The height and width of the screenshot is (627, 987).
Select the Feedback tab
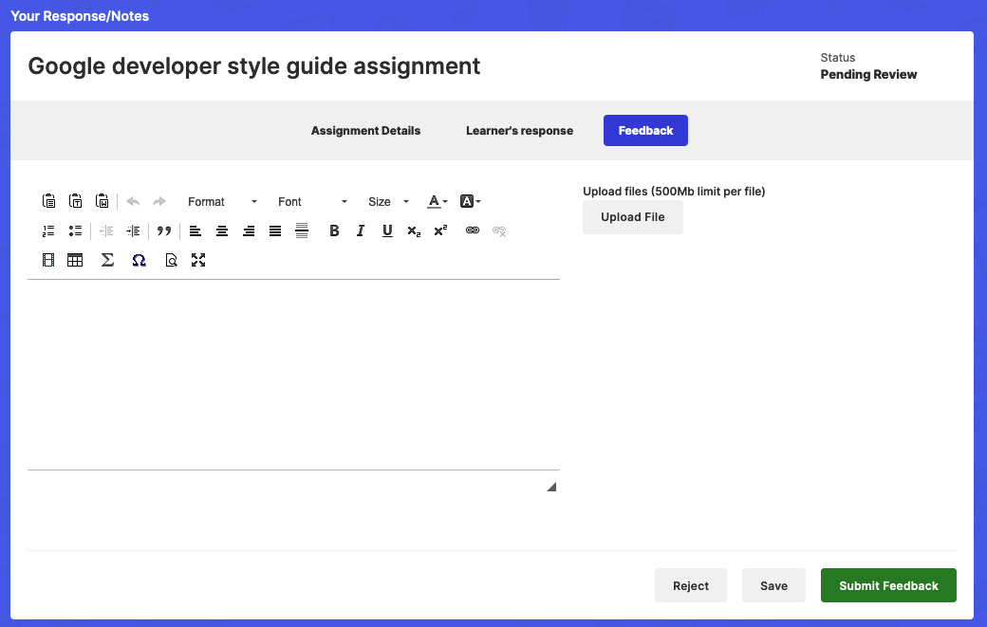click(645, 130)
